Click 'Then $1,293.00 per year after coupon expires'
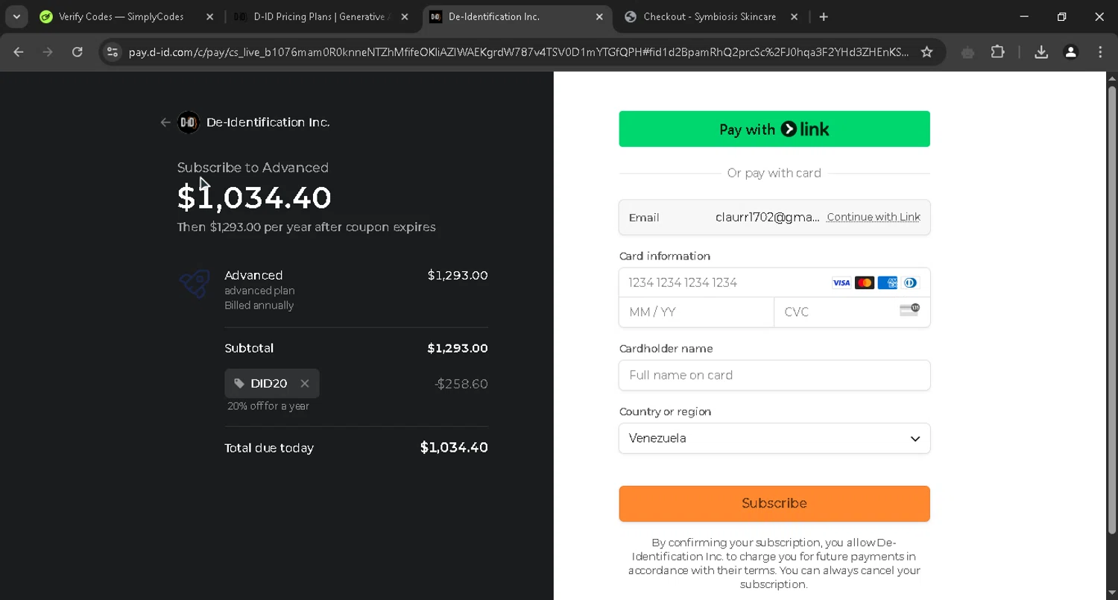Screen dimensions: 1118x600 (306, 227)
